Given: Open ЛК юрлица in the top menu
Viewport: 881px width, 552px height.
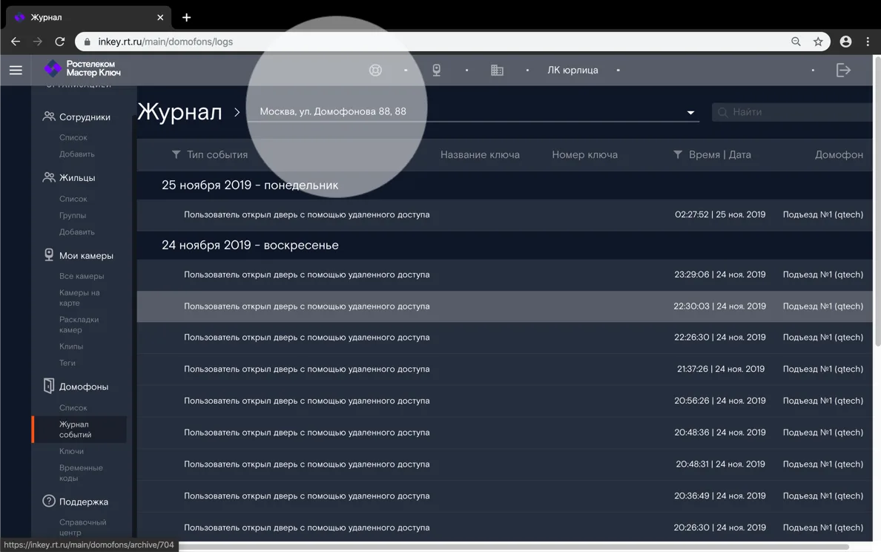Looking at the screenshot, I should [x=573, y=70].
